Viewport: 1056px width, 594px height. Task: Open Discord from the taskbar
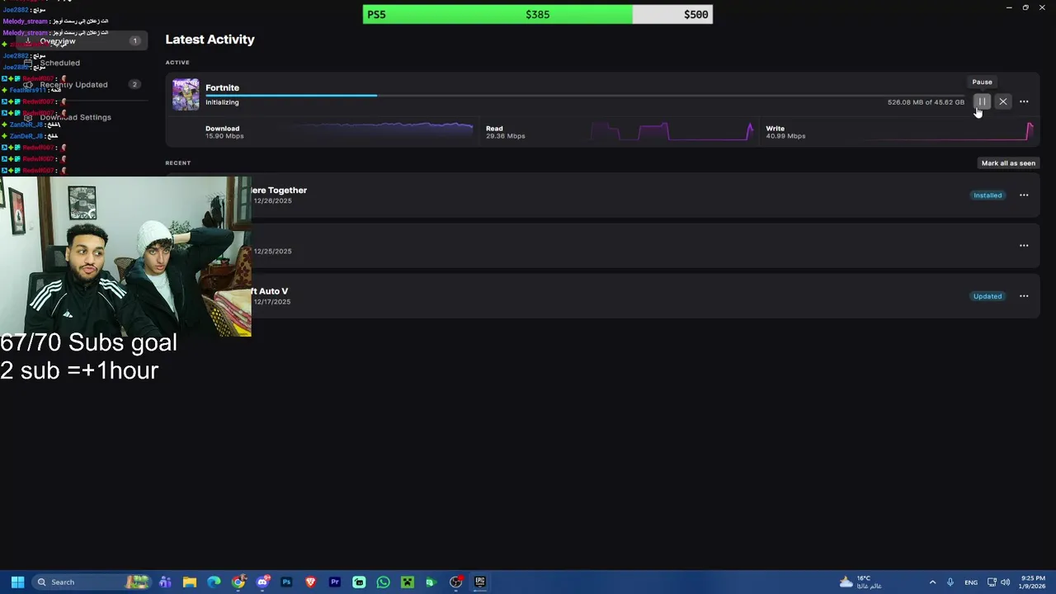click(262, 582)
